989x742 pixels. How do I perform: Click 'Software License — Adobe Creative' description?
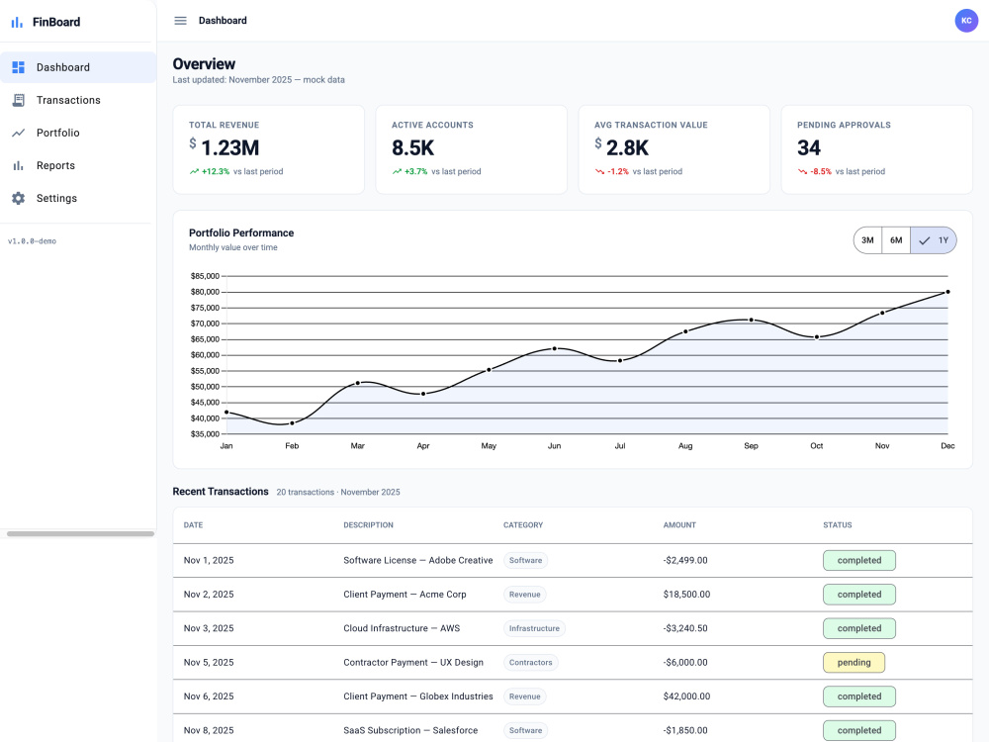tap(418, 560)
